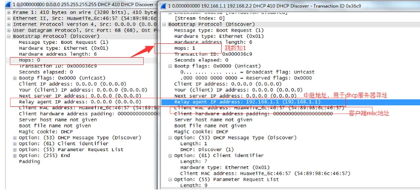Select 'Hardware type: Ethernet (0x01)' in left window
Screen dimensions: 420x192
click(64, 48)
